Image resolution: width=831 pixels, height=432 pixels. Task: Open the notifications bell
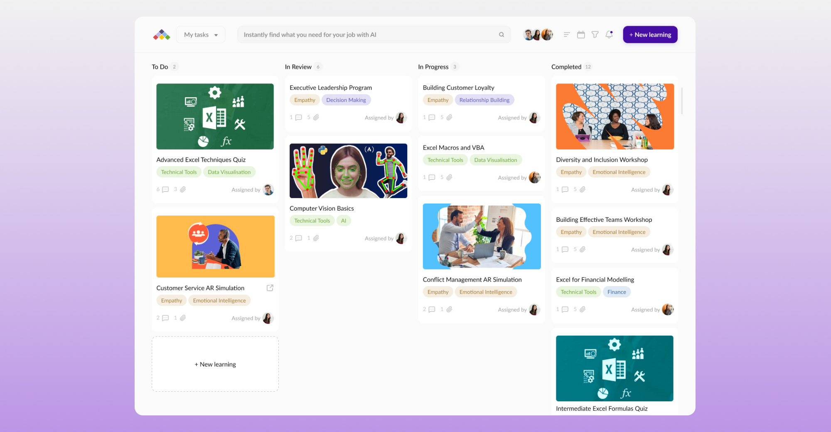tap(609, 35)
